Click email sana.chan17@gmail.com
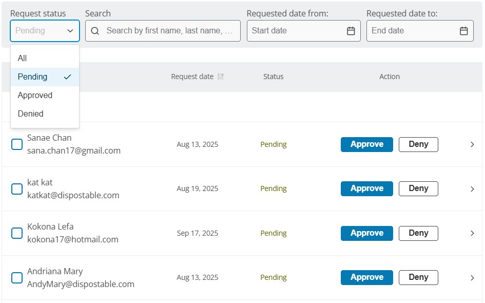 pos(73,150)
